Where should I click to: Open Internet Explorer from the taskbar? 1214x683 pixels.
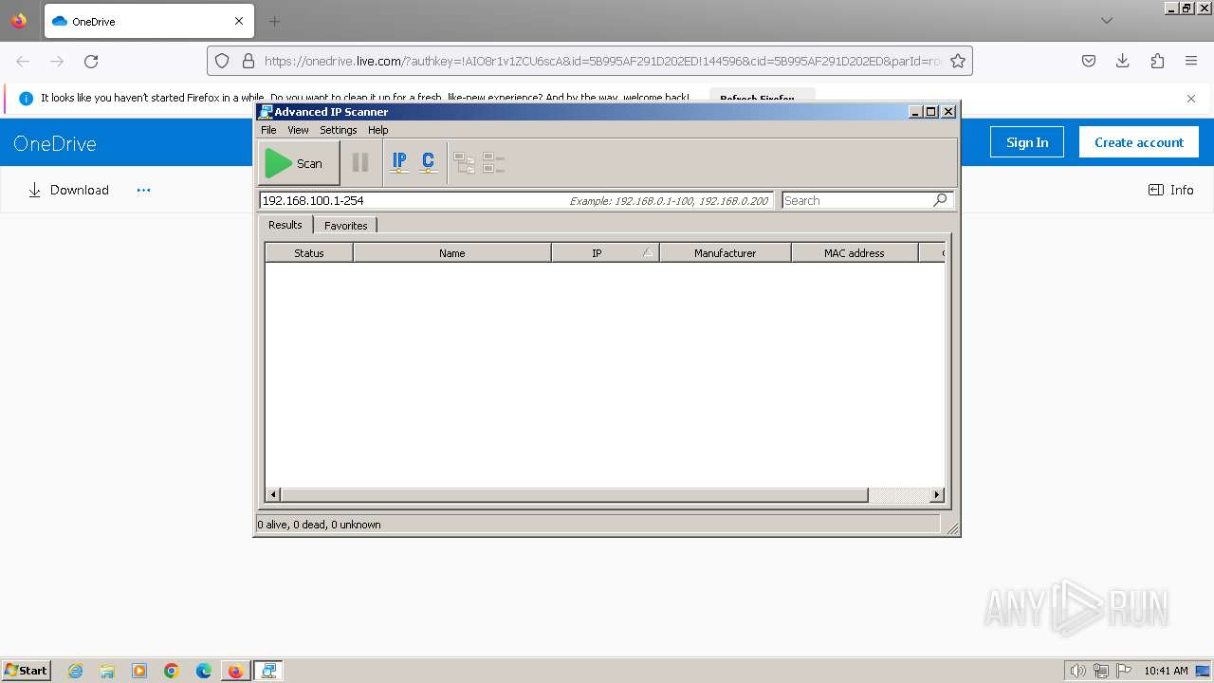[x=75, y=671]
